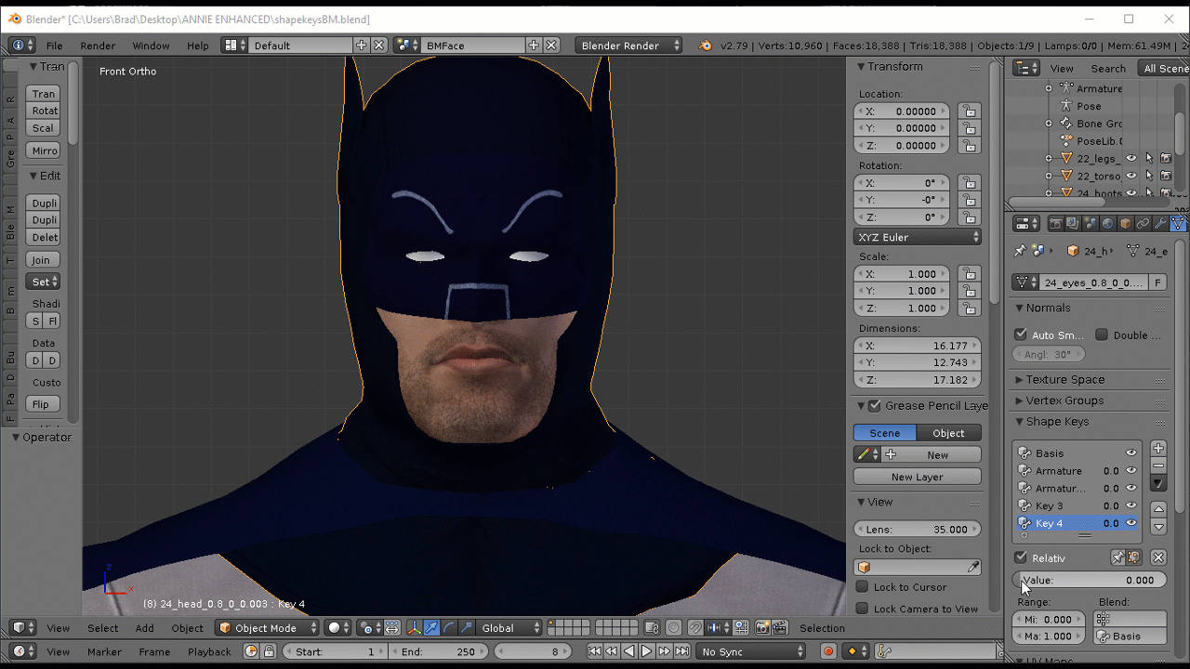Click the record auto-keyframe button in timeline
1190x669 pixels.
click(x=828, y=652)
